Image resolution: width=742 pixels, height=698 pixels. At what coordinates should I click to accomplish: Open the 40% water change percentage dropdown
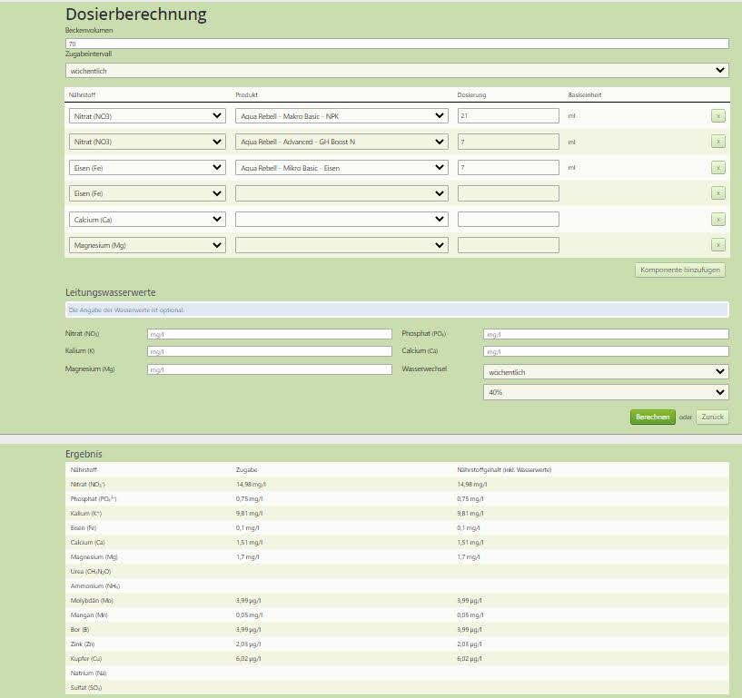point(606,392)
